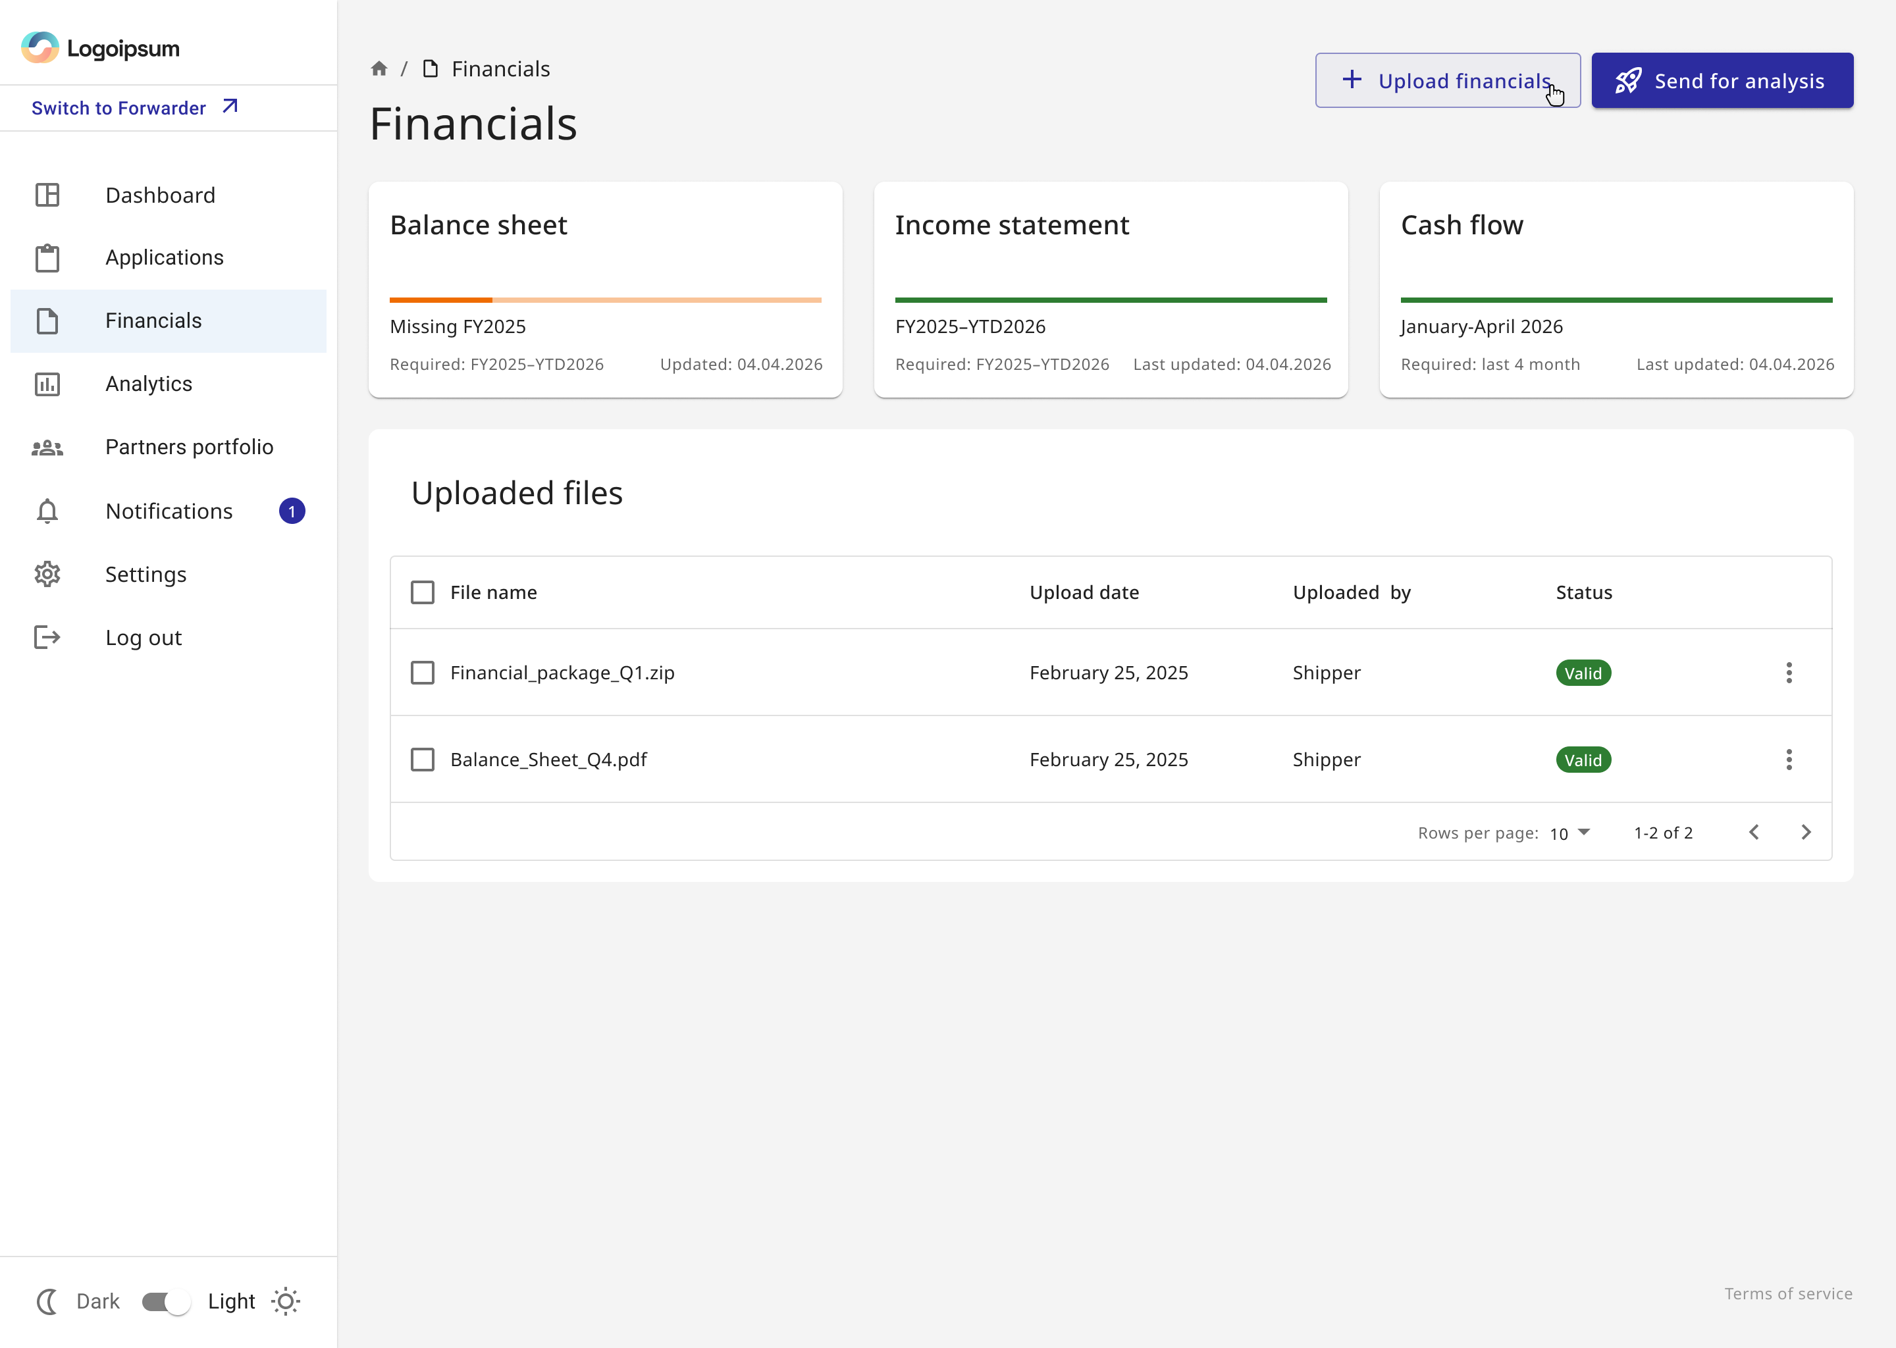Click Valid badge for Financial_package_Q1.zip
This screenshot has height=1348, width=1896.
[1583, 673]
